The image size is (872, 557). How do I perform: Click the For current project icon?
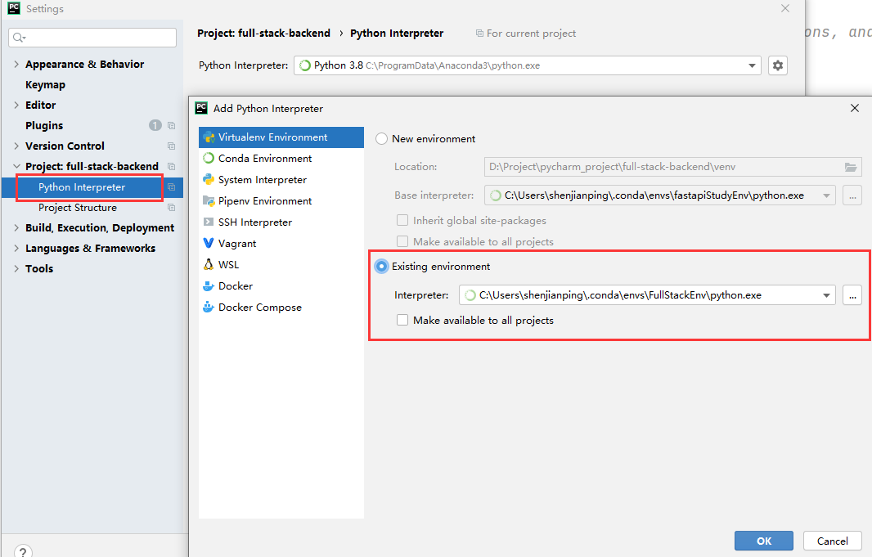[x=479, y=34]
